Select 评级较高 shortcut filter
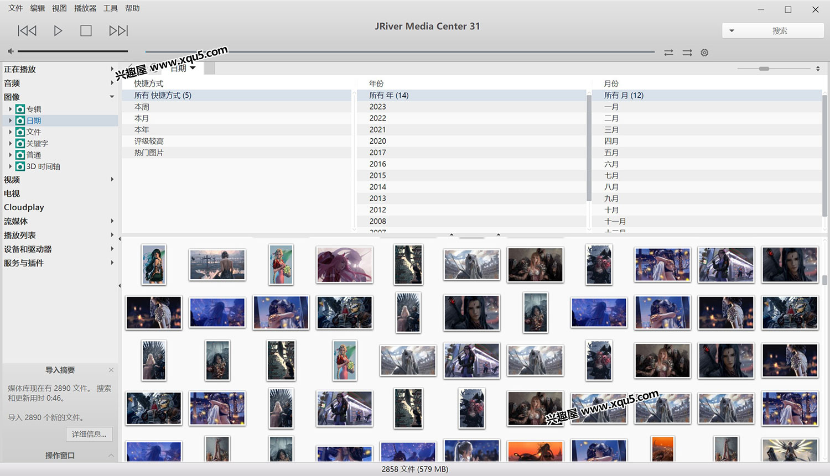Screen dimensions: 830x476 pos(236,141)
